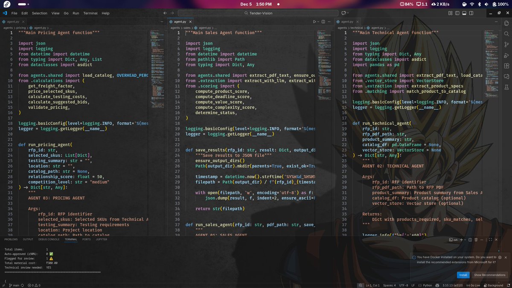
Task: Open the Source Control view
Action: [x=506, y=44]
